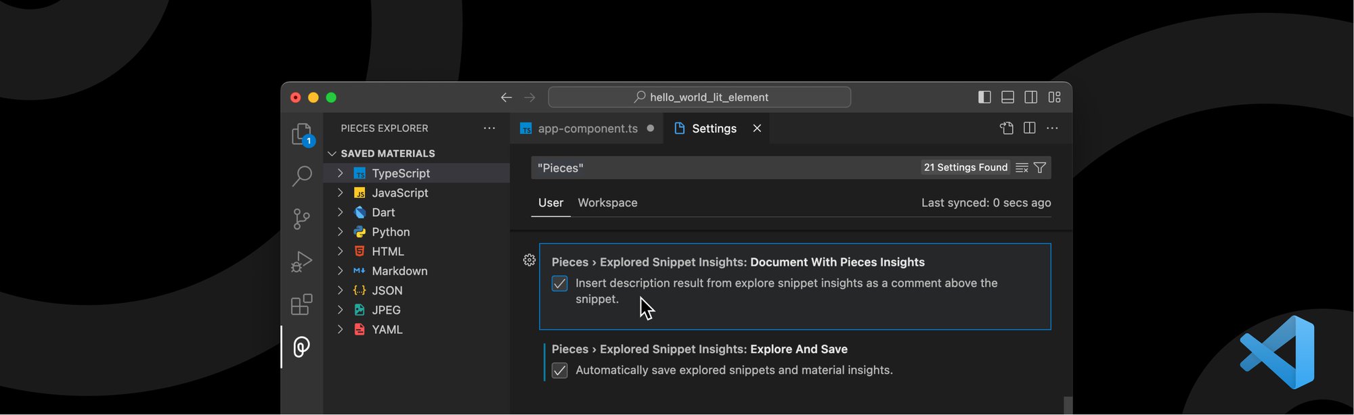
Task: Open gear menu for Document With Pieces Insights
Action: 529,260
